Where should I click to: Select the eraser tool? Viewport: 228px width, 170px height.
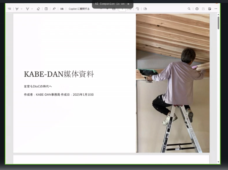[38, 9]
